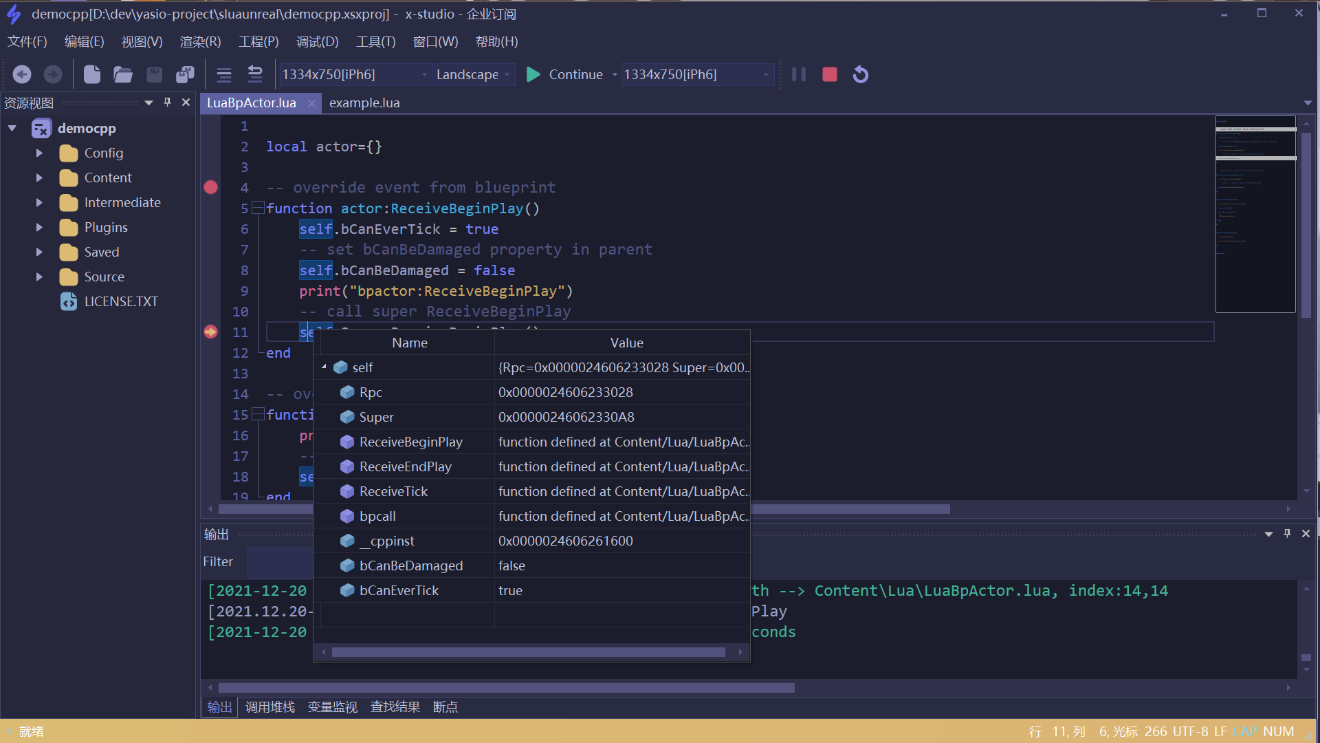Click the stop debugging red square icon
Viewport: 1320px width, 743px height.
[x=830, y=74]
